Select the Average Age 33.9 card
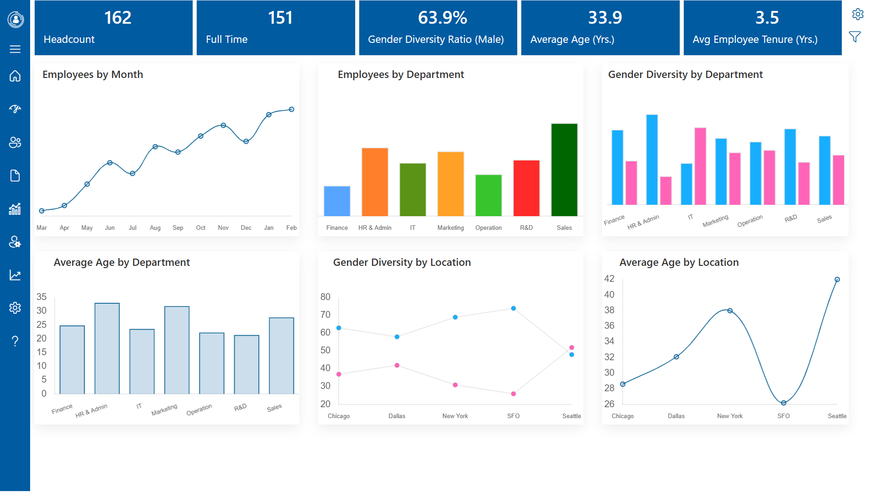Viewport: 876px width, 492px height. pyautogui.click(x=600, y=28)
